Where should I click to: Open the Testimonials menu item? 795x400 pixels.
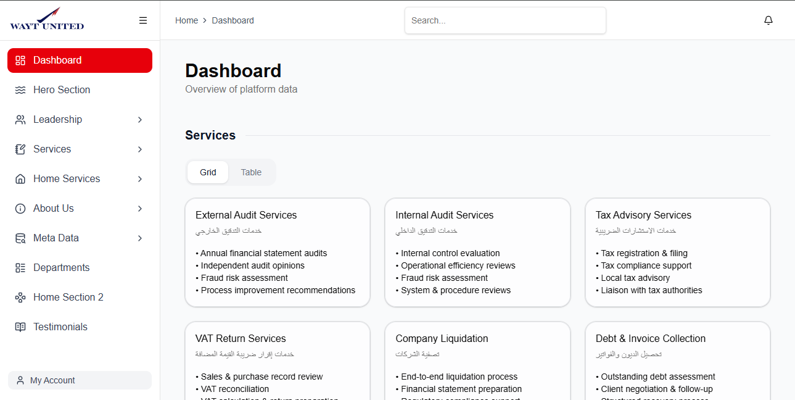[x=80, y=327]
